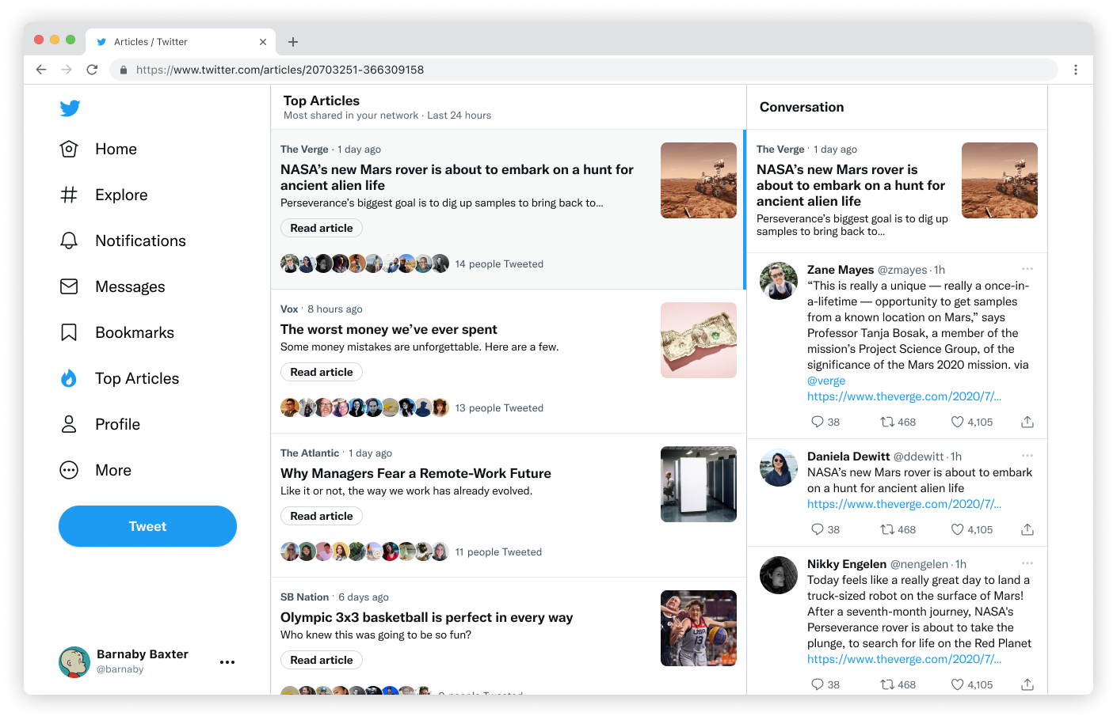Open options menu on Zane Mayes's tweet

(1027, 269)
